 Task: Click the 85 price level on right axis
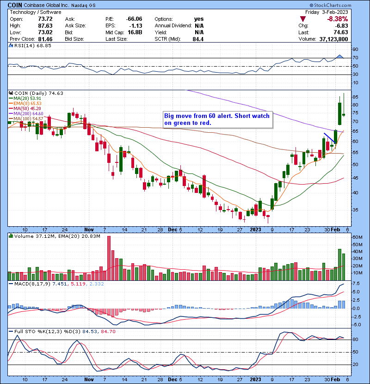click(355, 97)
